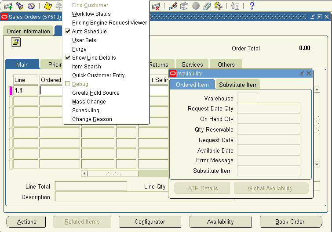Viewport: 332px width, 232px height.
Task: Open the Scheduling menu entry
Action: (x=86, y=111)
